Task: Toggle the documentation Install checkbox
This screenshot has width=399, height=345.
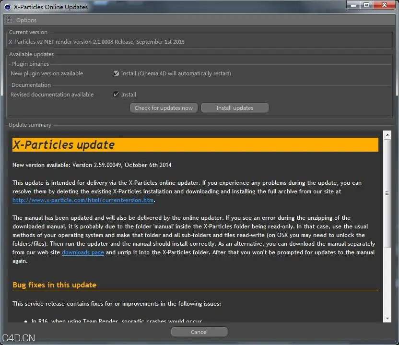Action: point(116,94)
